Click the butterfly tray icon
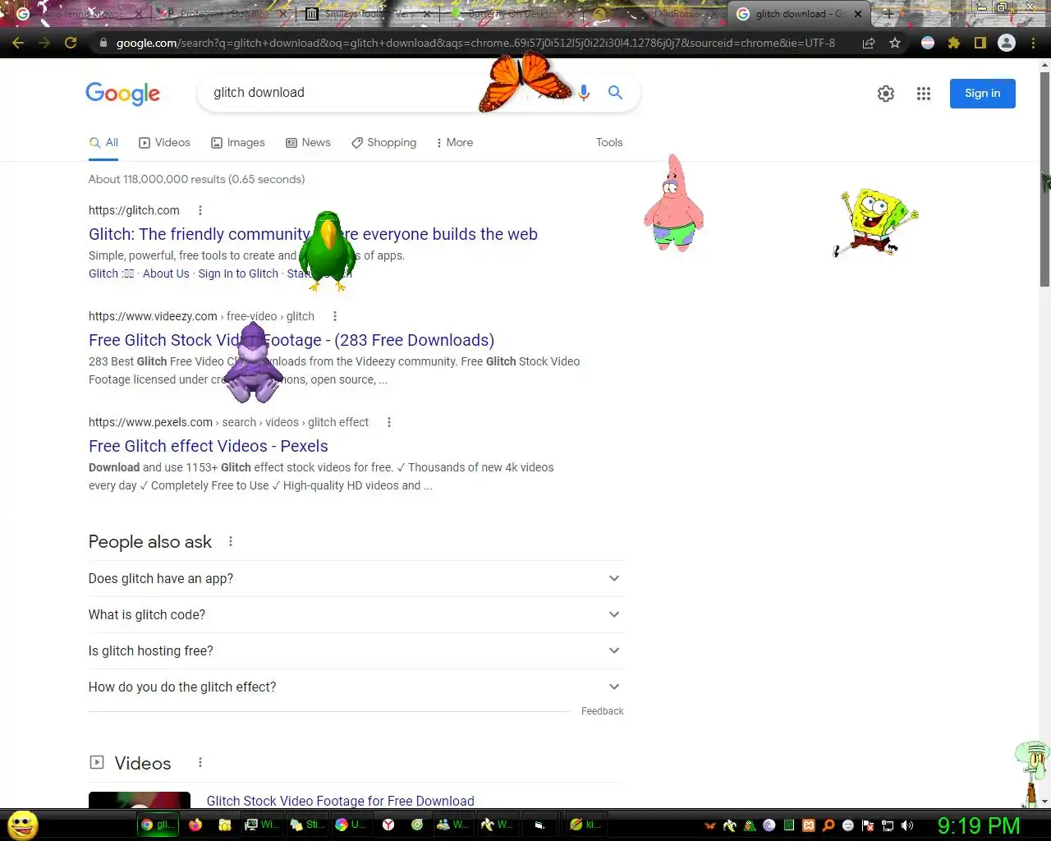 click(710, 825)
